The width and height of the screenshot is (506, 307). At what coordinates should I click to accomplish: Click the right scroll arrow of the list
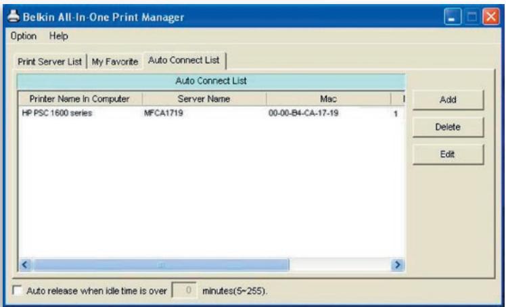point(397,265)
